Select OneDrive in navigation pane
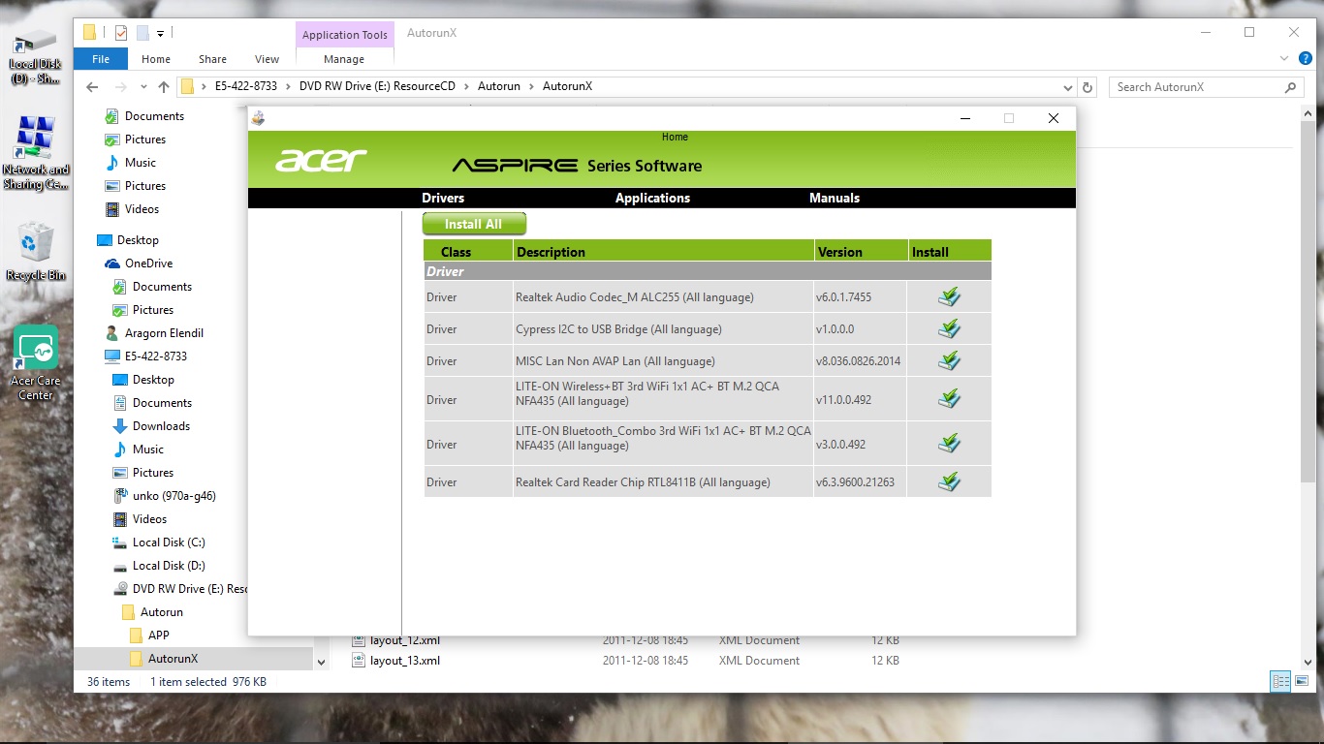Image resolution: width=1324 pixels, height=744 pixels. [148, 263]
